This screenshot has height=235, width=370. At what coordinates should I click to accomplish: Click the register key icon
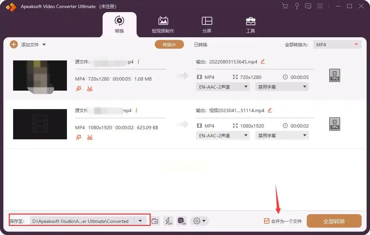[x=297, y=6]
